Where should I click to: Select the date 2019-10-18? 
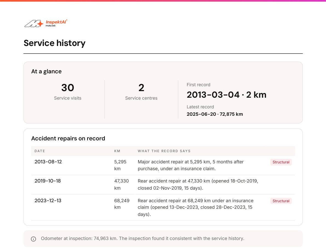click(x=48, y=181)
